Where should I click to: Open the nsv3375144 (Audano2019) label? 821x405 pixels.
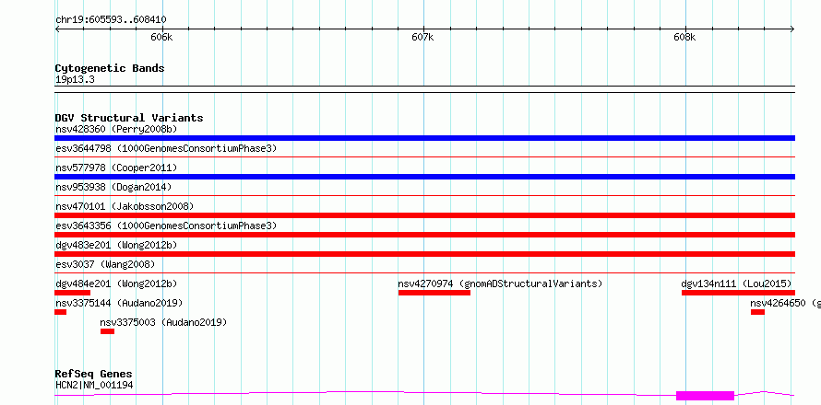coord(119,303)
